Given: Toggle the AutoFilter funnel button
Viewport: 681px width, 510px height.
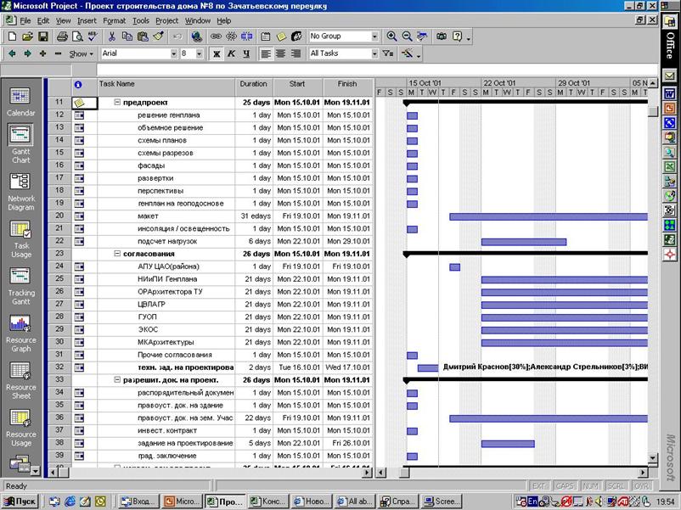Looking at the screenshot, I should (x=387, y=53).
